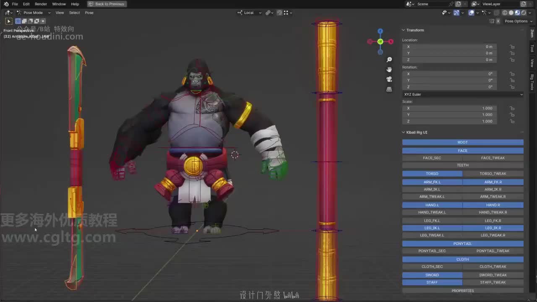Click the blue Z axis on gizmo
537x302 pixels.
click(x=380, y=31)
